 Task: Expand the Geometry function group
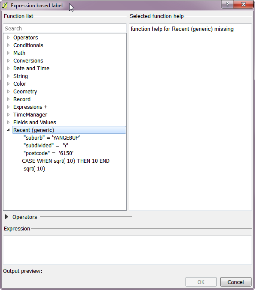(x=8, y=92)
